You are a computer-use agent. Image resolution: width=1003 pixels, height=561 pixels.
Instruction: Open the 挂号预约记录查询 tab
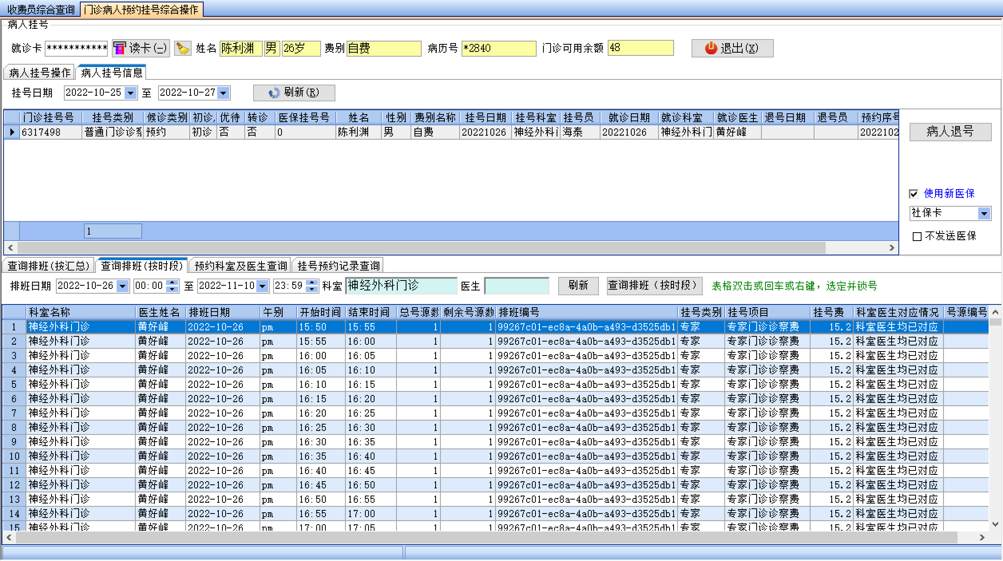click(338, 266)
